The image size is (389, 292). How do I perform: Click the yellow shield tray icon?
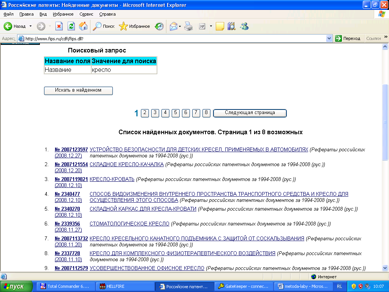point(354,286)
